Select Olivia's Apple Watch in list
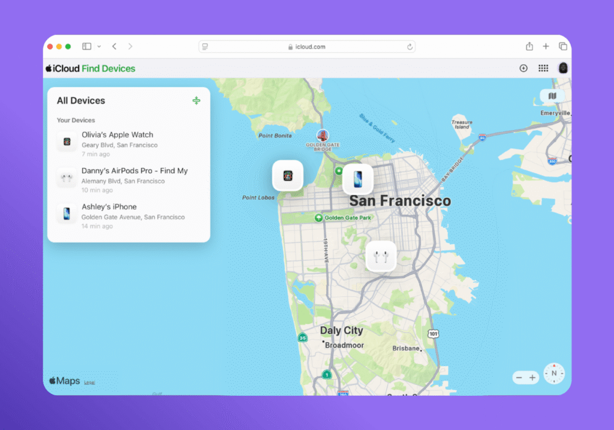Screen dimensions: 614x430 tap(129, 144)
